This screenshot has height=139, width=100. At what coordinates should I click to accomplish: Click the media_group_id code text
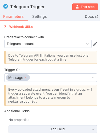click(22, 102)
